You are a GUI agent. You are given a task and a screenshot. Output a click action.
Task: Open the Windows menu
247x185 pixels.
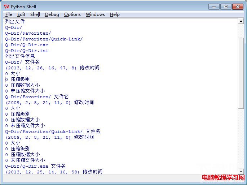(95, 14)
